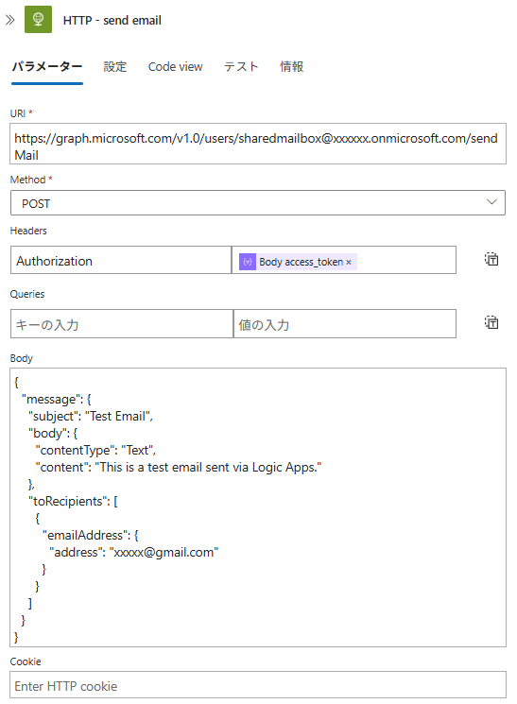Click the Cookie label
The image size is (517, 704).
tap(26, 661)
